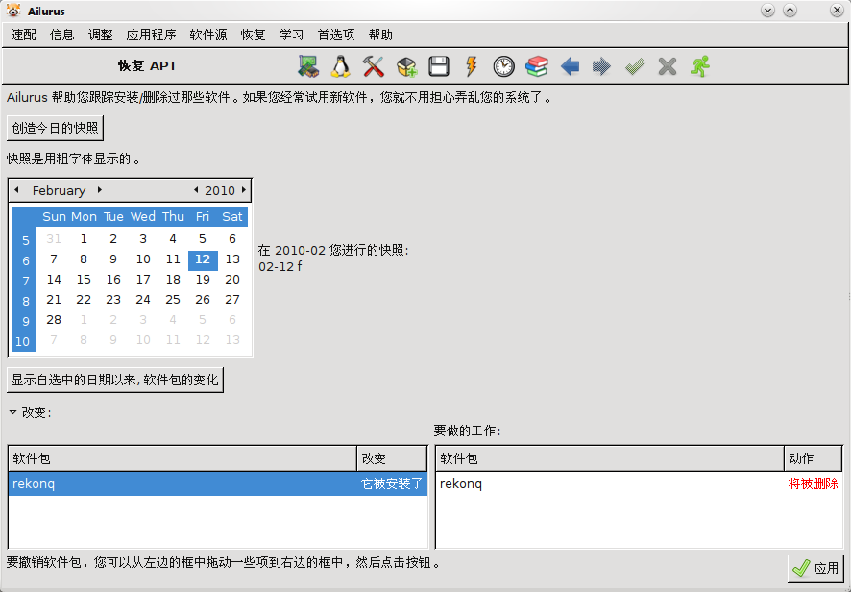The height and width of the screenshot is (592, 851).
Task: Open the 速配 menu
Action: tap(23, 35)
